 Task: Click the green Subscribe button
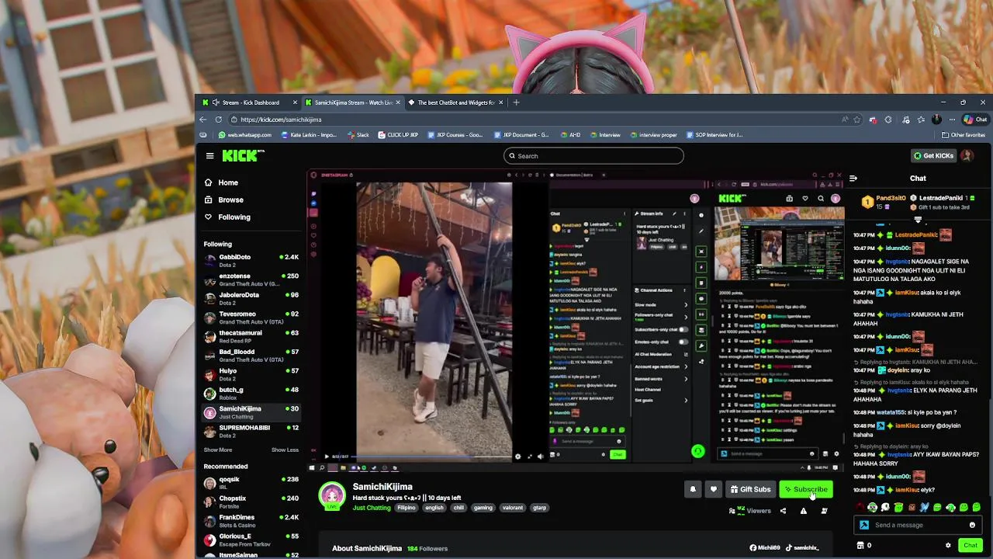[x=806, y=490]
